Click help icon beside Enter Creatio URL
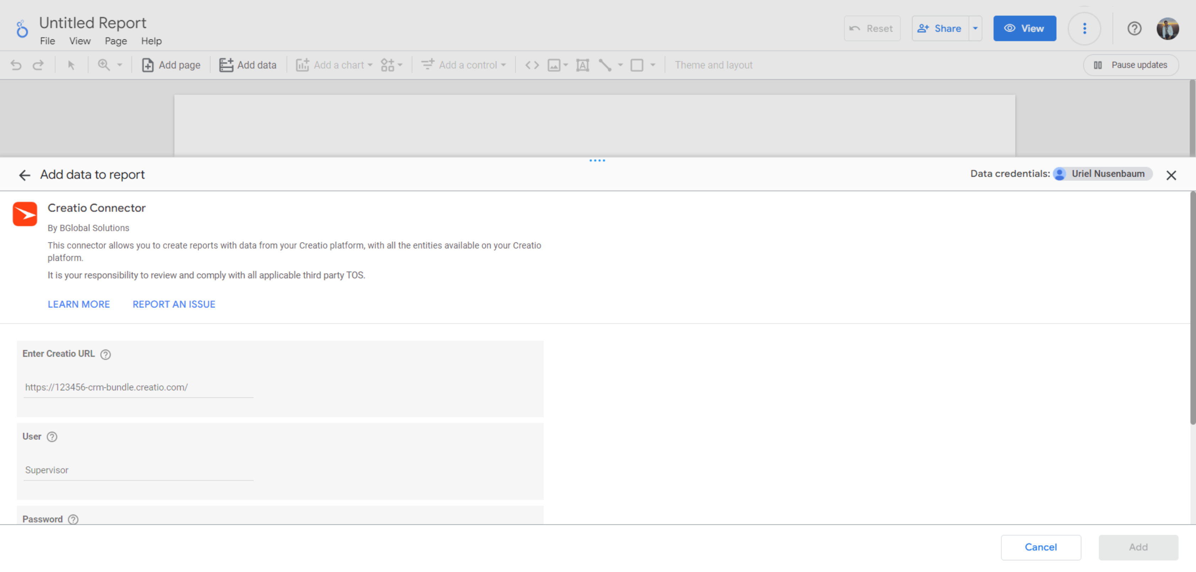Screen dimensions: 1196x572 106,354
